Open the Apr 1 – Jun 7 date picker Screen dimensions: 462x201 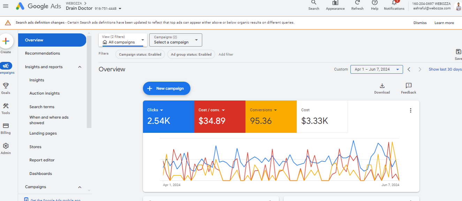pos(377,69)
